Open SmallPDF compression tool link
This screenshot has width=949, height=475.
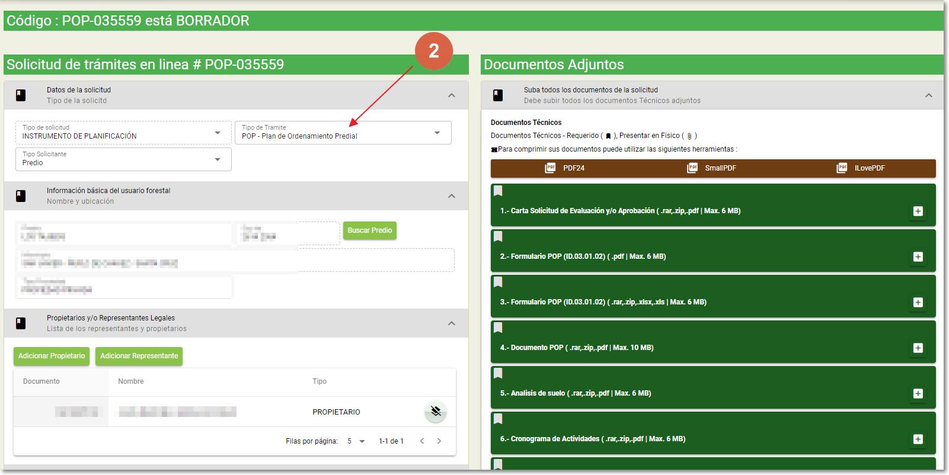(x=712, y=168)
